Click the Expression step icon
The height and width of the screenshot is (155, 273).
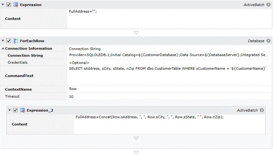pos(16,5)
